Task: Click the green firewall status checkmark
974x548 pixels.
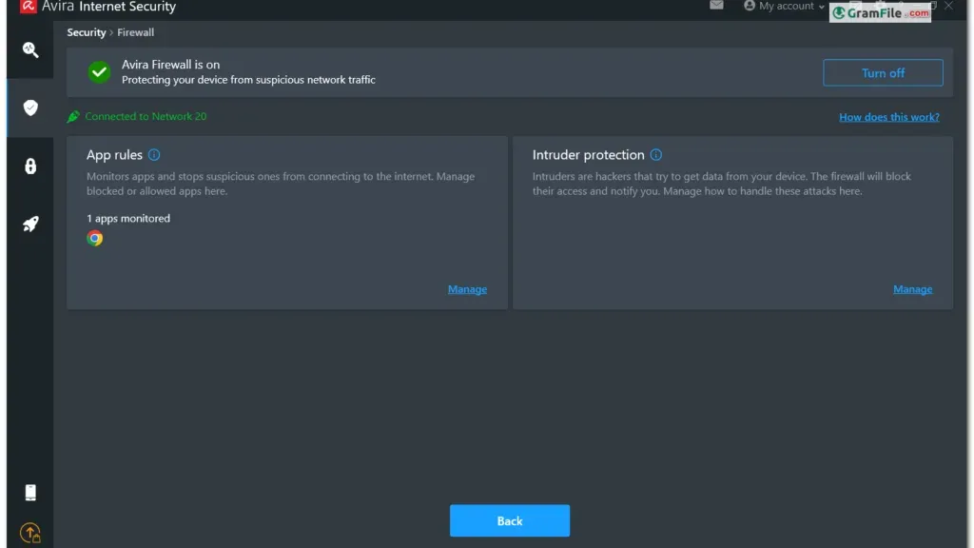Action: point(99,72)
